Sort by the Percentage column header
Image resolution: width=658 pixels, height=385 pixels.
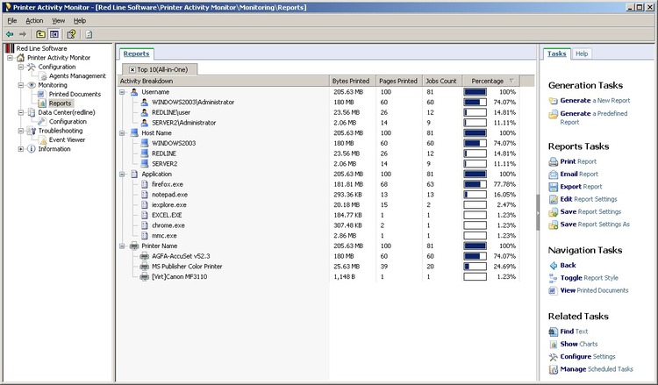point(491,81)
